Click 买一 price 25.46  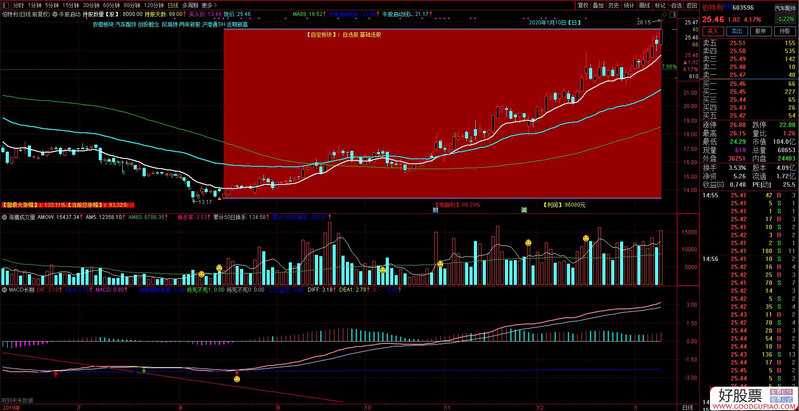click(737, 84)
